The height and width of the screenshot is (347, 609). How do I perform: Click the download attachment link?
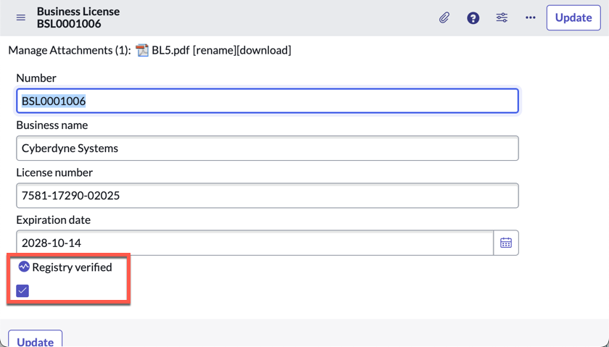click(x=266, y=51)
